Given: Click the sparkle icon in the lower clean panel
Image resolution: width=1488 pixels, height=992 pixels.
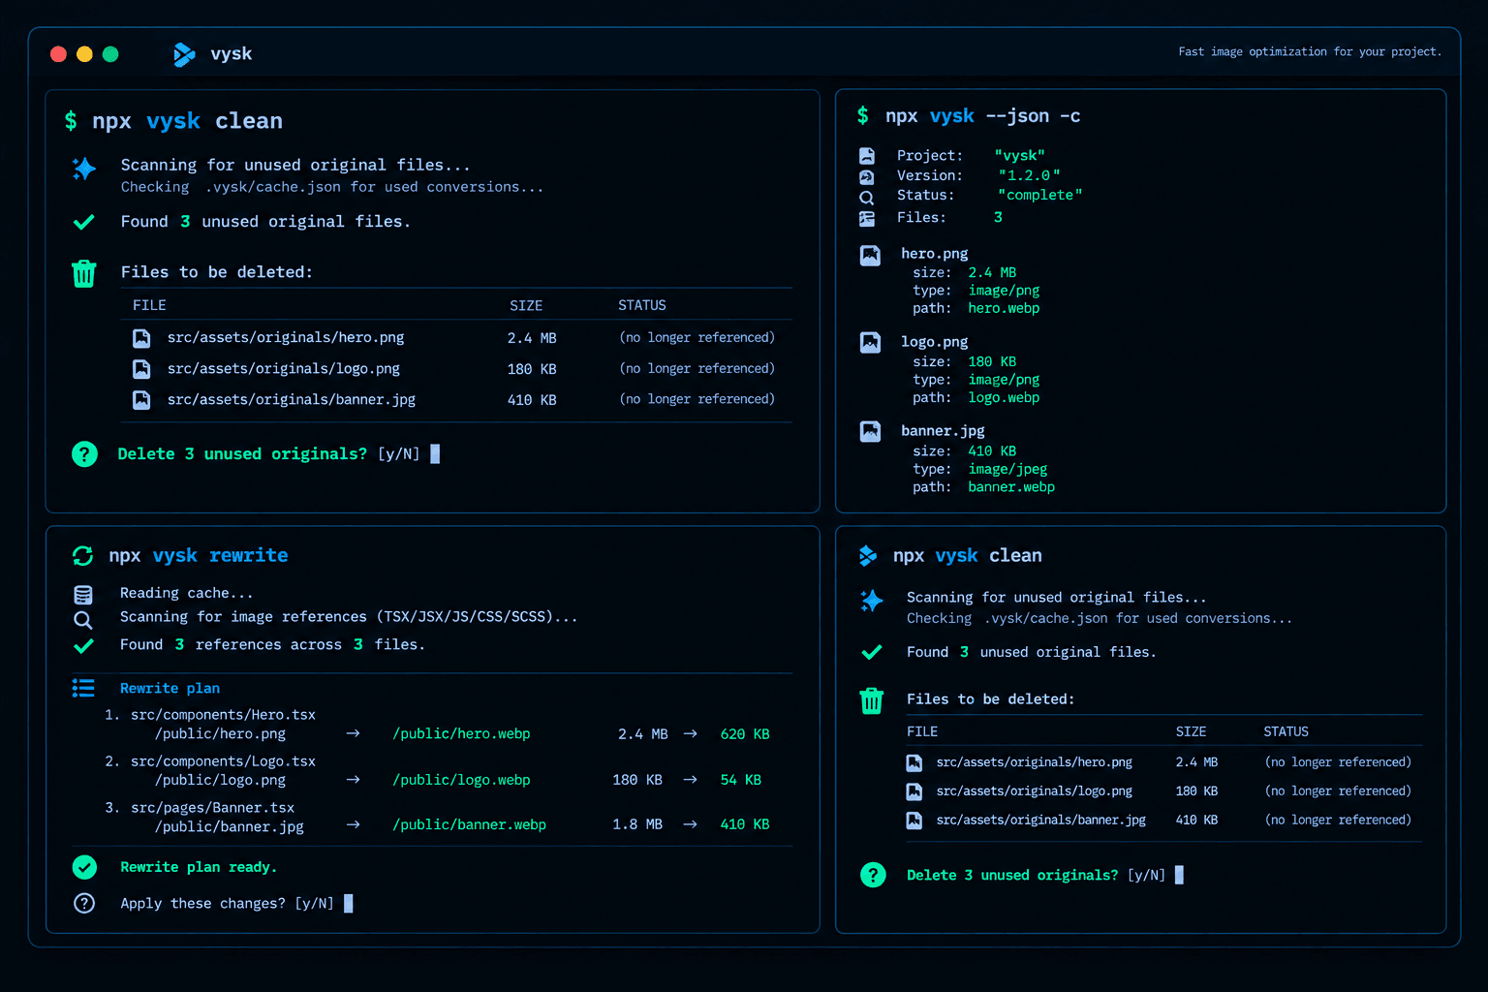Looking at the screenshot, I should [872, 601].
